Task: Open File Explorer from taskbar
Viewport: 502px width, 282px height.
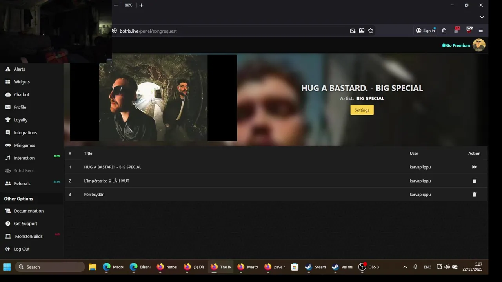Action: 93,267
